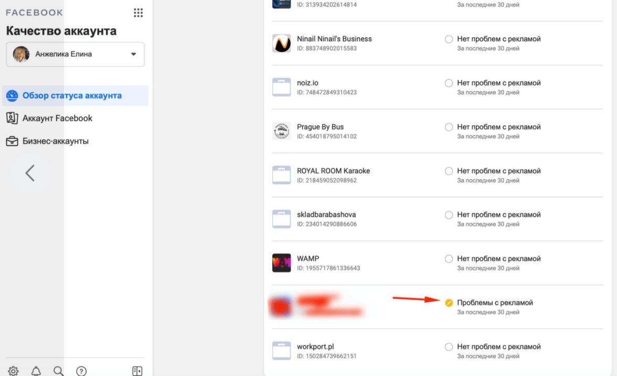Open the nine-dot apps grid menu
Image resolution: width=617 pixels, height=376 pixels.
tap(138, 13)
